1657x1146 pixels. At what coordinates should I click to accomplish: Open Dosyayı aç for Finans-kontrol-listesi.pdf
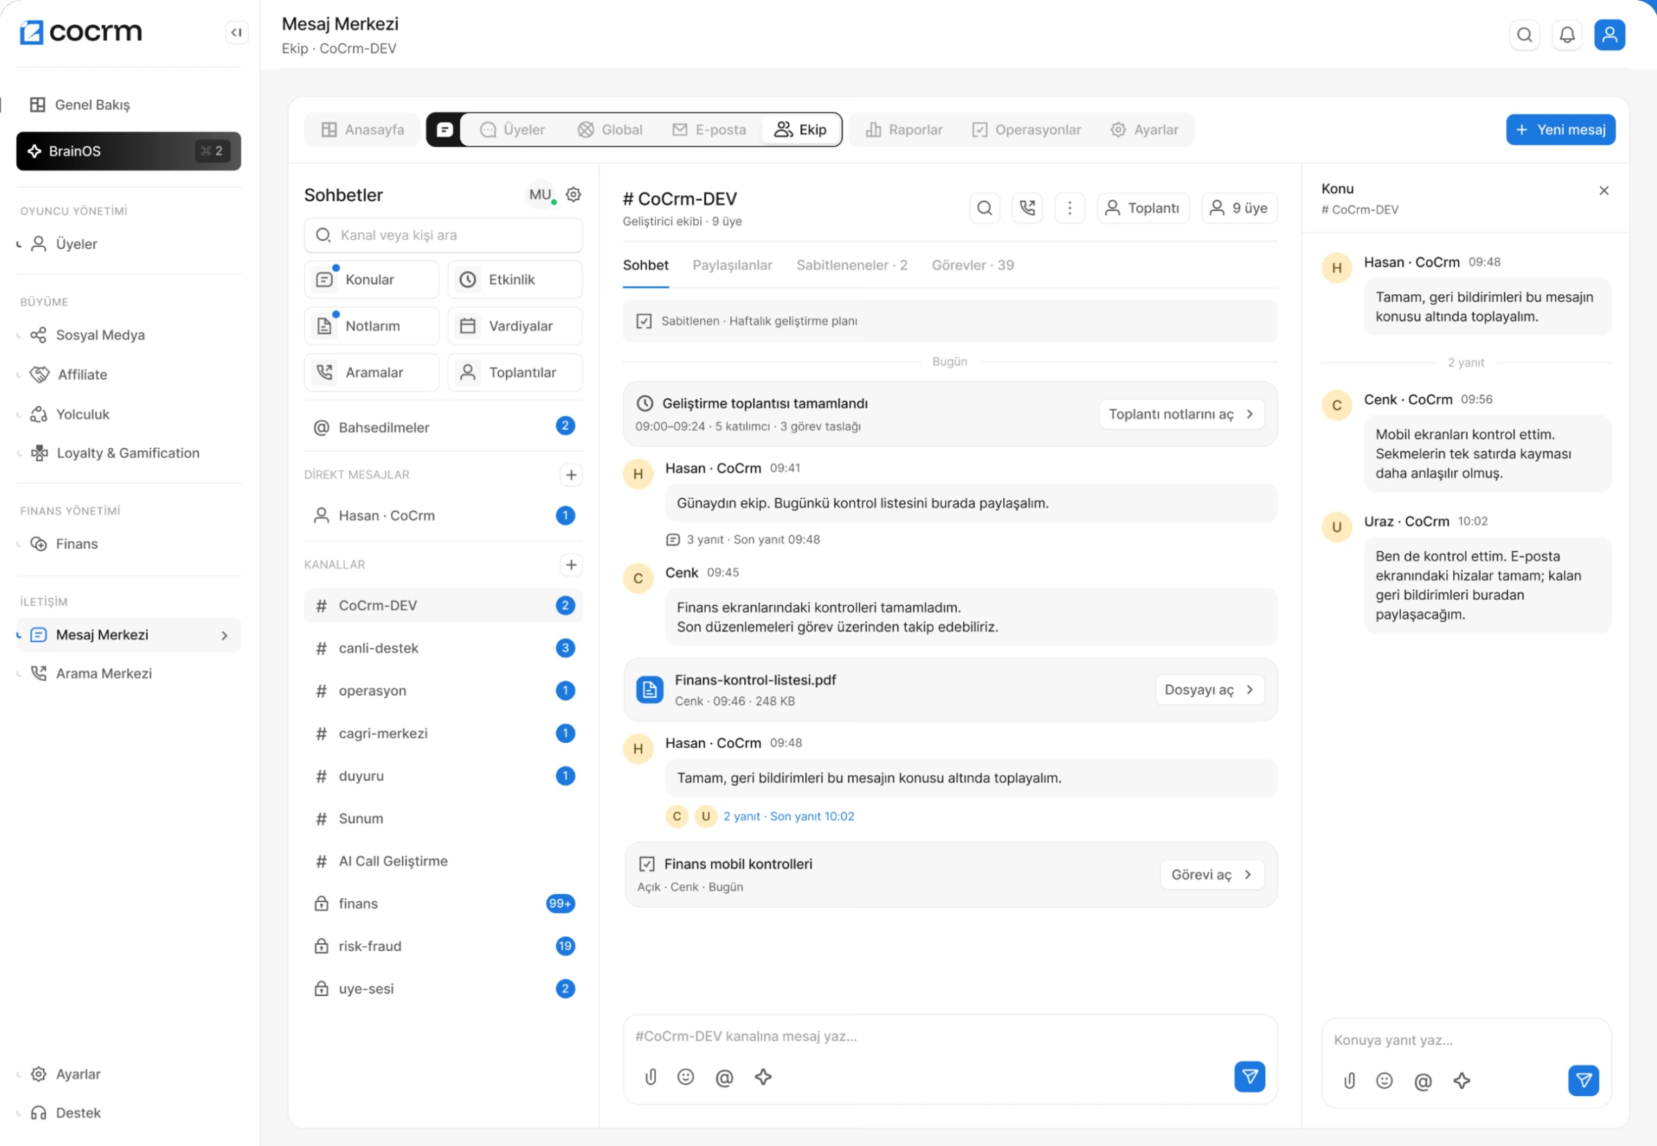pos(1209,689)
